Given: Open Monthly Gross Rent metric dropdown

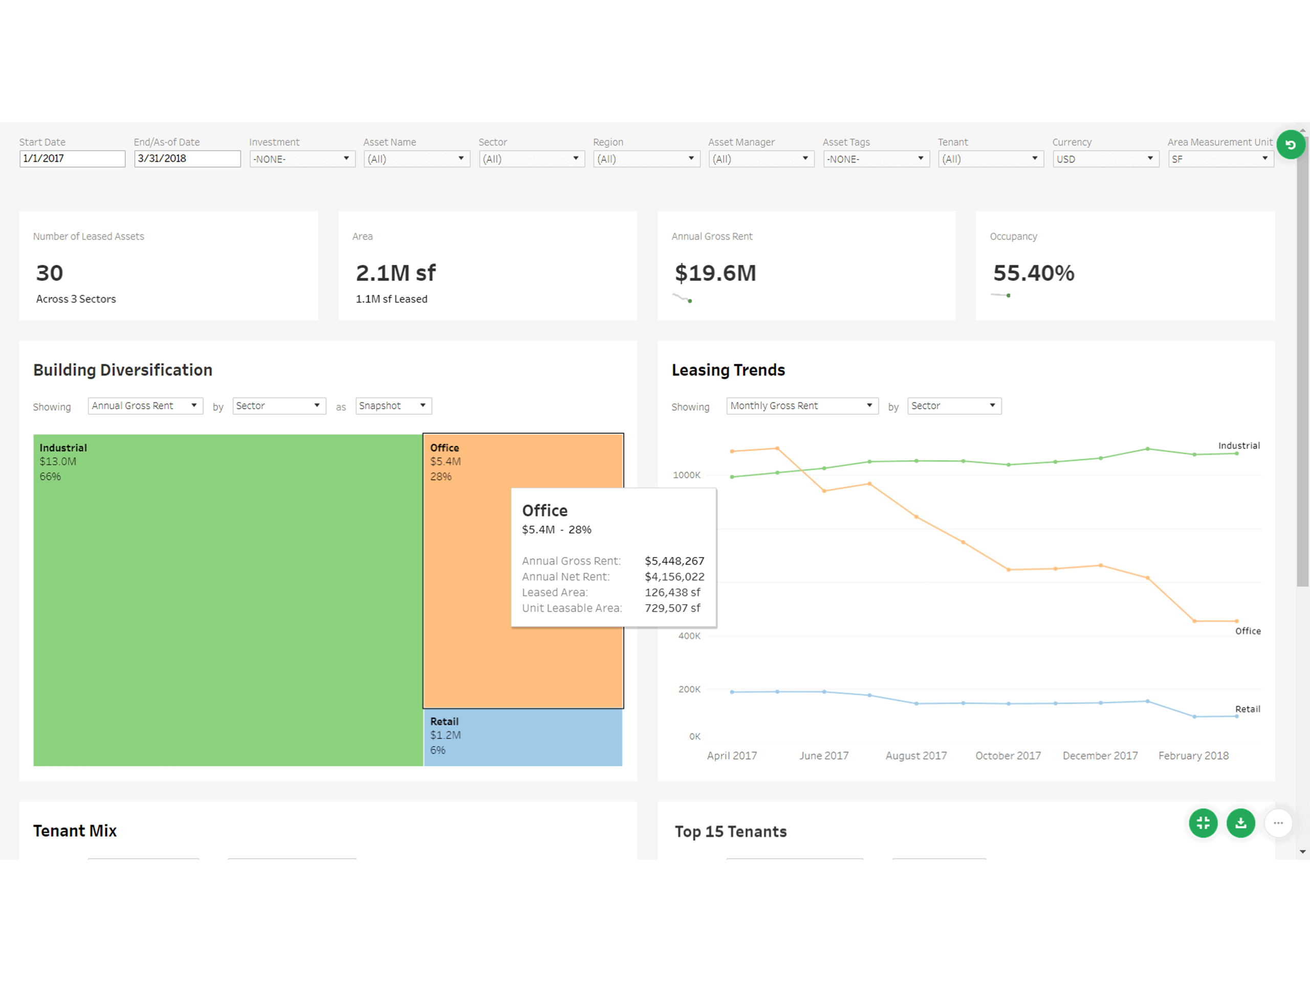Looking at the screenshot, I should pyautogui.click(x=802, y=406).
